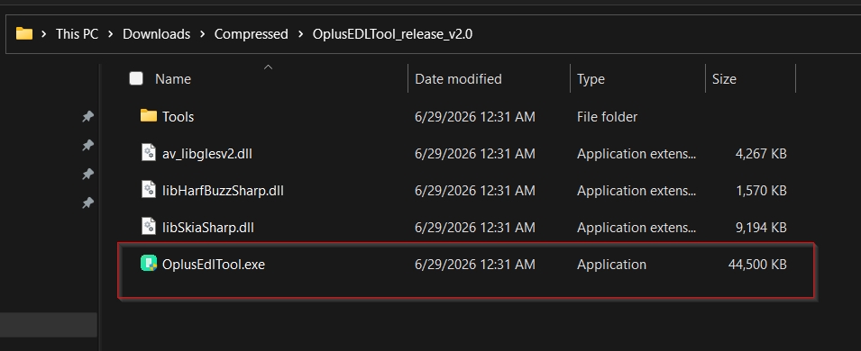This screenshot has height=351, width=861.
Task: Expand the chevron after the address bar folder icon
Action: coord(44,34)
